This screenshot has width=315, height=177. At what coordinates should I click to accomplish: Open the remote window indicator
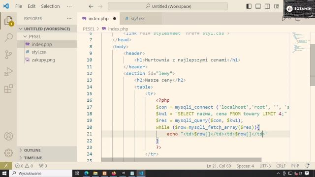[x=6, y=166]
